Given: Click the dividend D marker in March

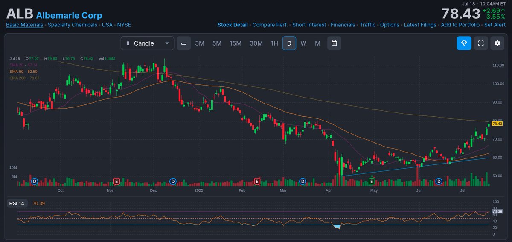Looking at the screenshot, I should point(303,181).
